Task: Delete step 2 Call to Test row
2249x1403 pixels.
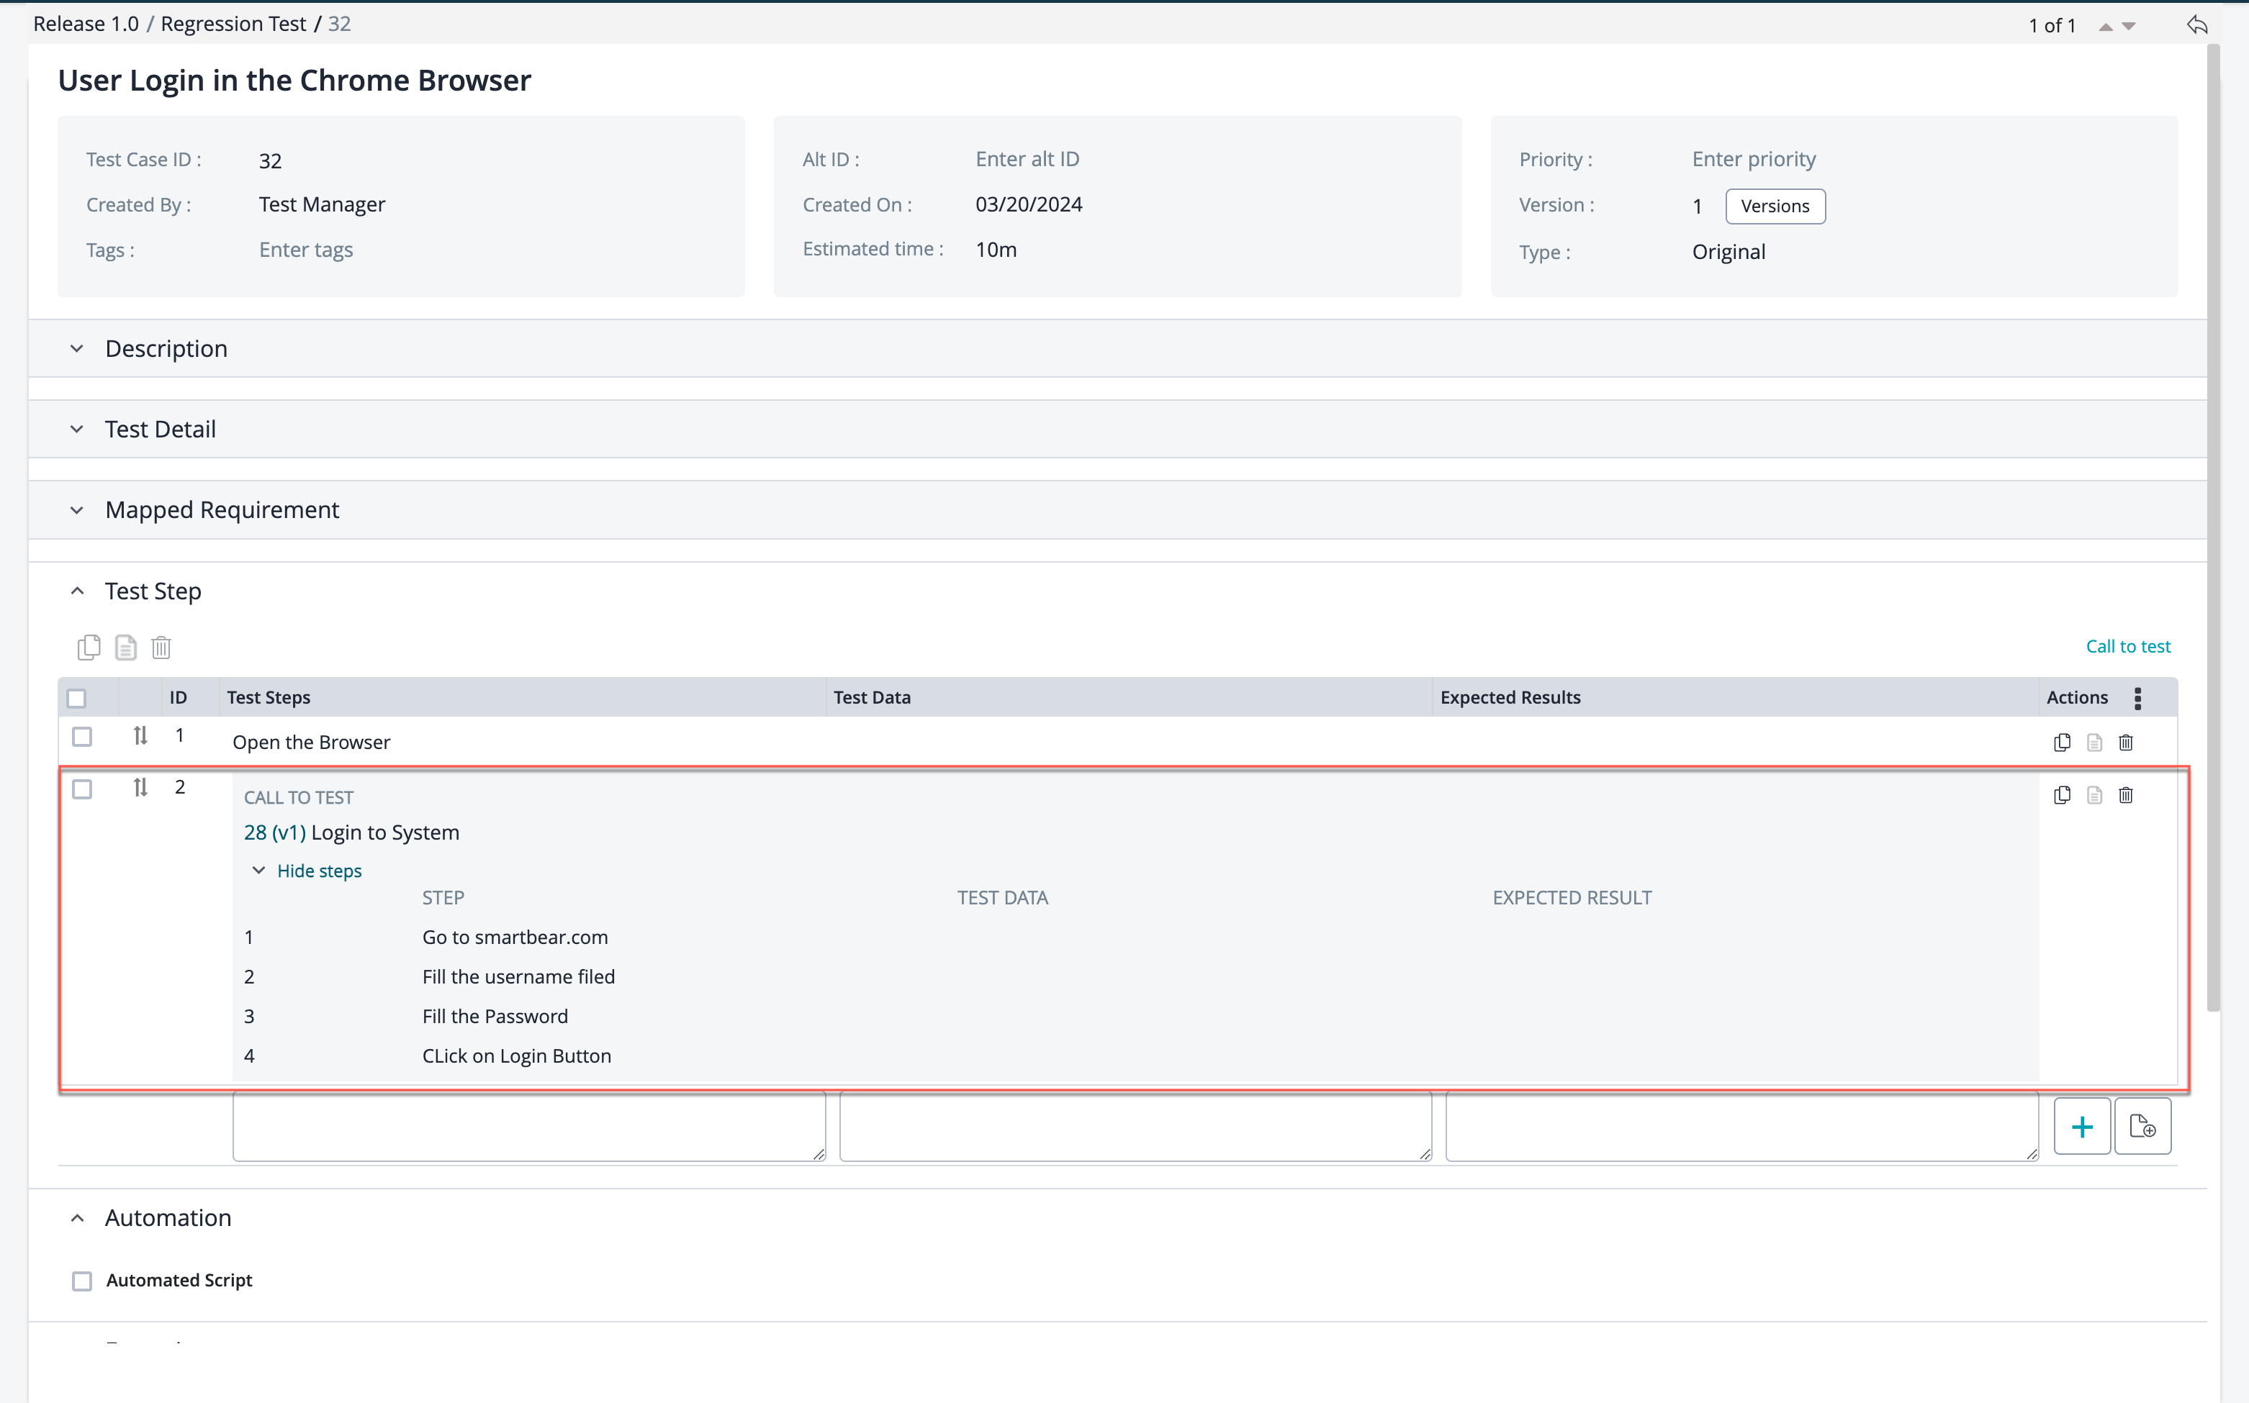Action: coord(2126,795)
